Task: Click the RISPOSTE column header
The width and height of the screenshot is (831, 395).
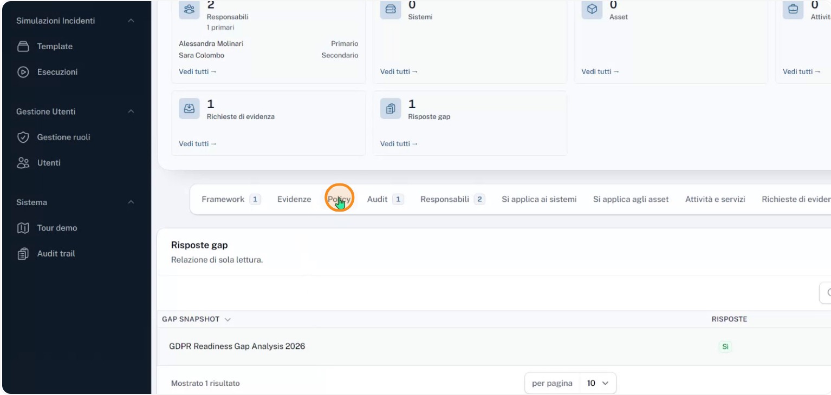Action: [729, 319]
